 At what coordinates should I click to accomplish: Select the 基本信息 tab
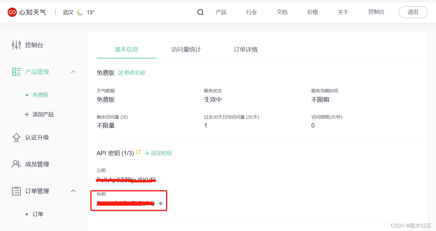(127, 49)
